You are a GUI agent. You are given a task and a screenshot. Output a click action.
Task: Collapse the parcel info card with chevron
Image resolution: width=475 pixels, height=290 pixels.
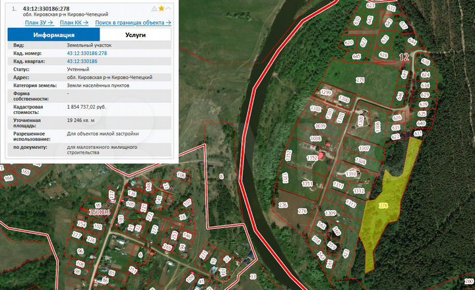point(169,10)
